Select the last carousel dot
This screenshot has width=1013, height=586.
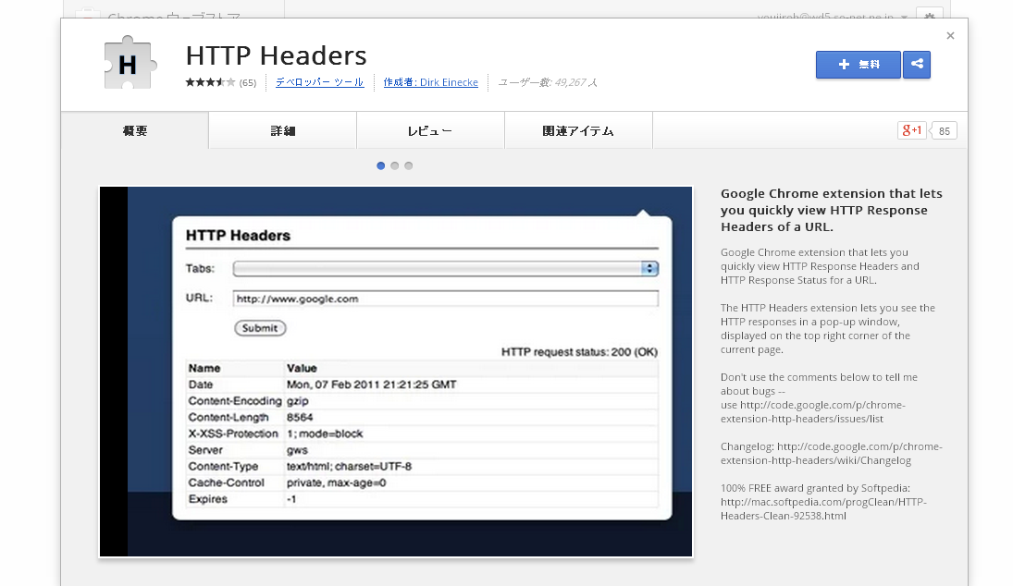pyautogui.click(x=408, y=165)
